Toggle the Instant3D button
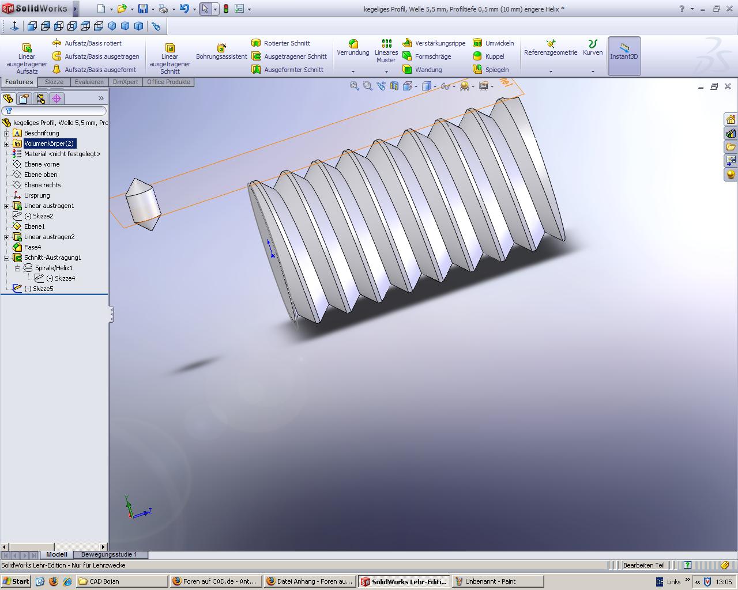 point(624,55)
